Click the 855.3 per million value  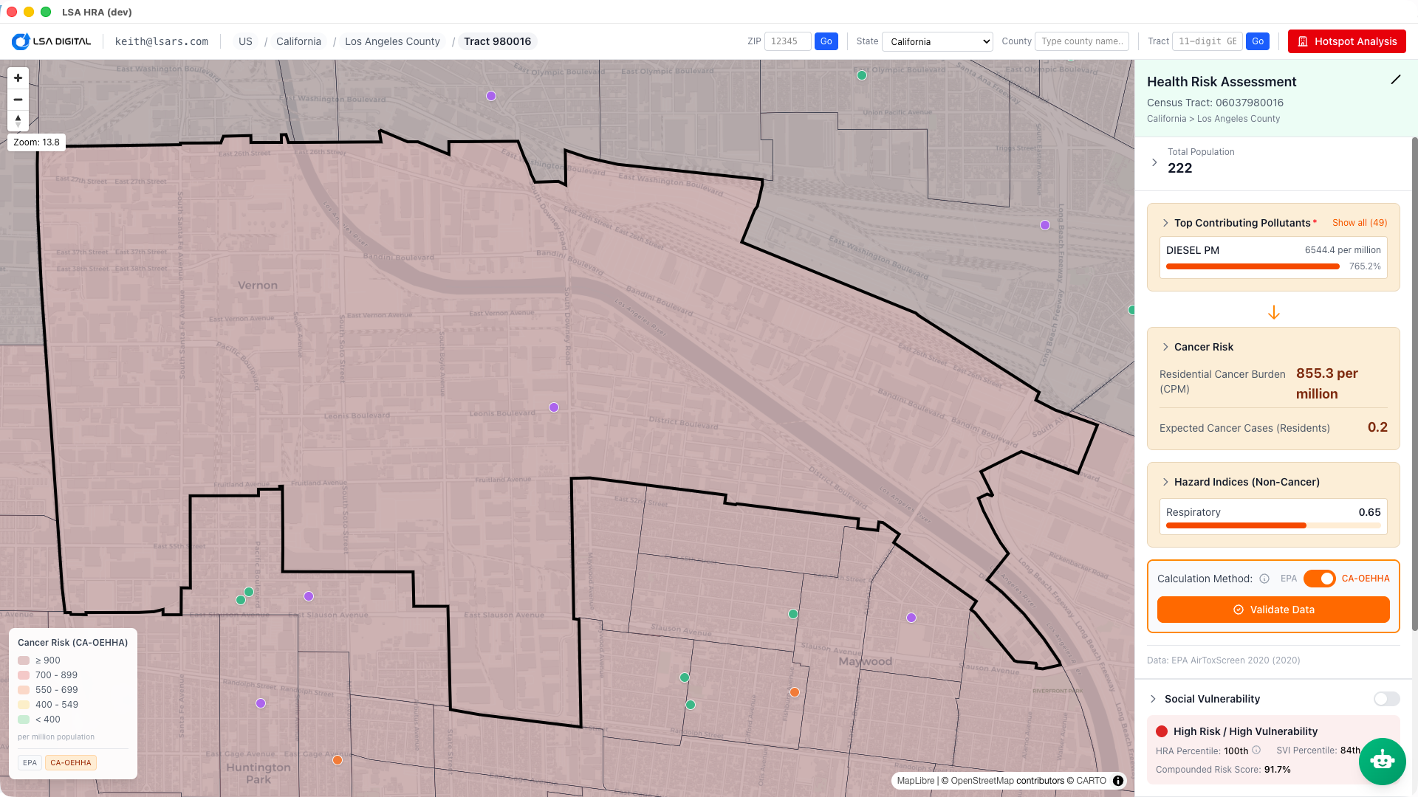coord(1327,384)
